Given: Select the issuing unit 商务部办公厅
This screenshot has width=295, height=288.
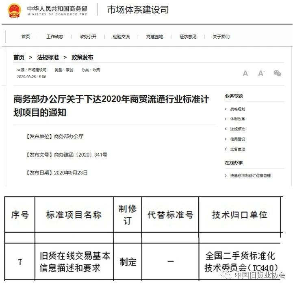Looking at the screenshot, I should click(69, 136).
